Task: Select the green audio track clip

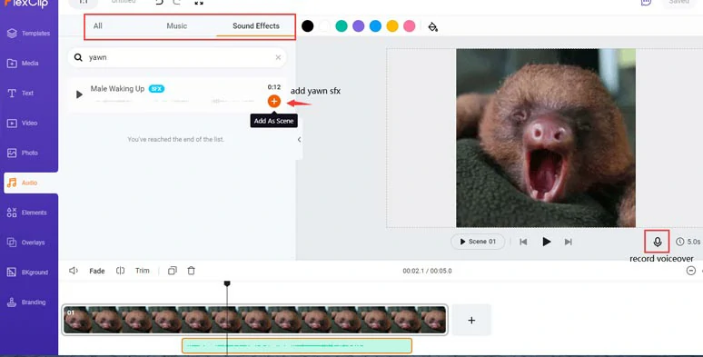Action: 297,346
